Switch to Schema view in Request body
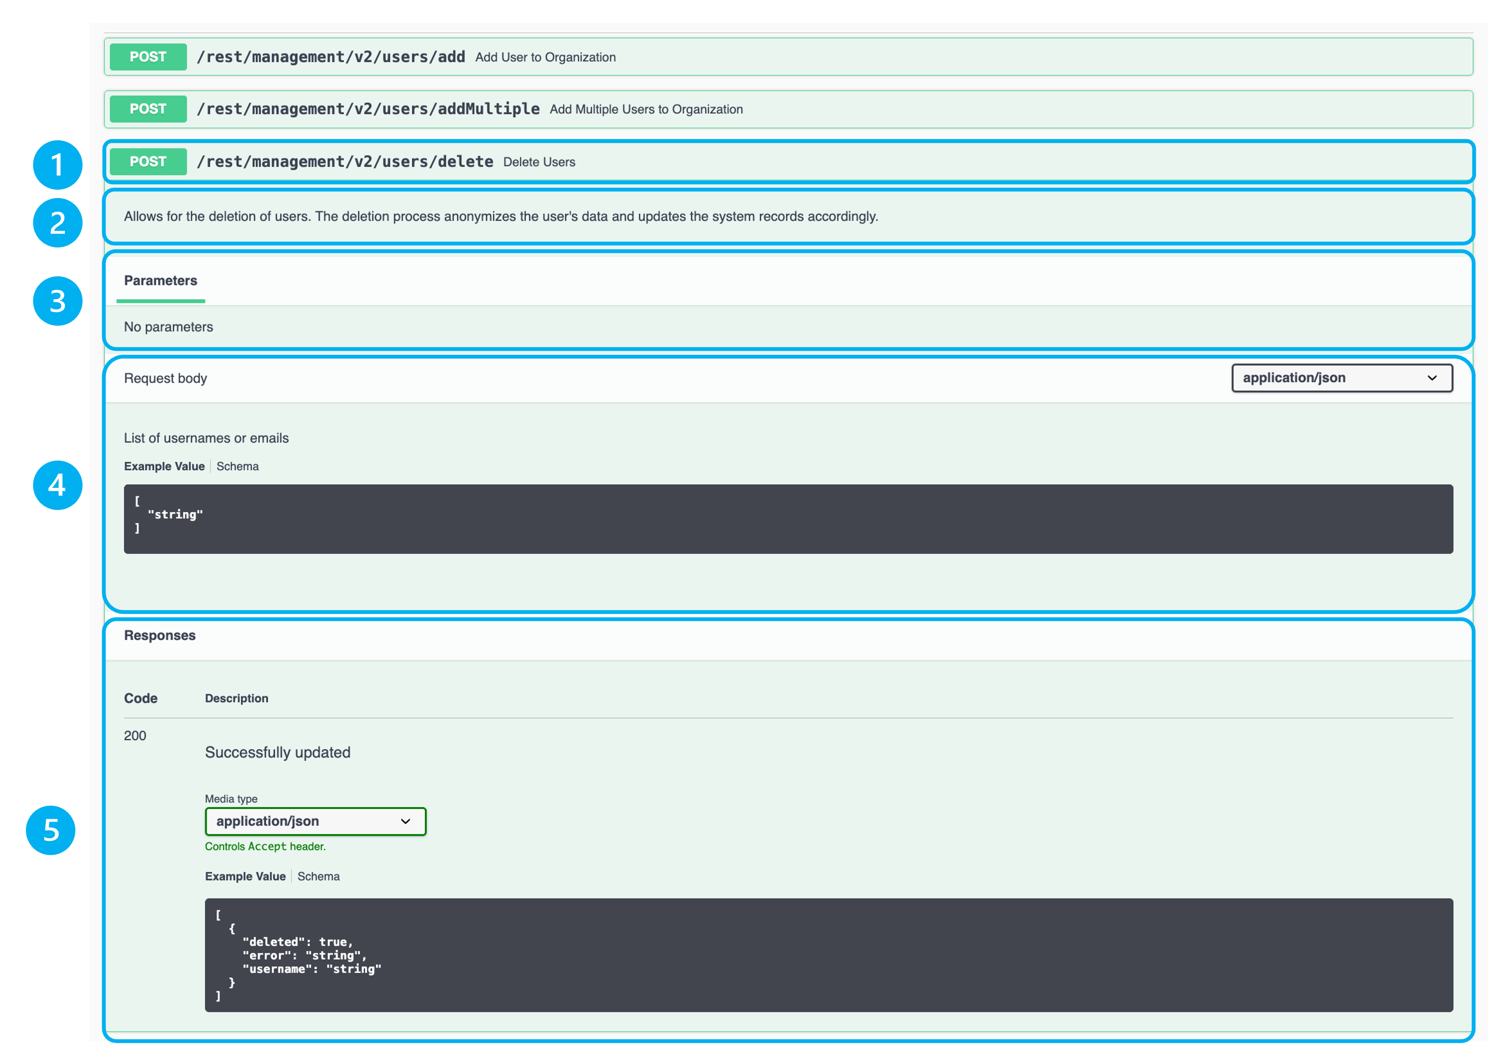The width and height of the screenshot is (1503, 1063). click(238, 467)
